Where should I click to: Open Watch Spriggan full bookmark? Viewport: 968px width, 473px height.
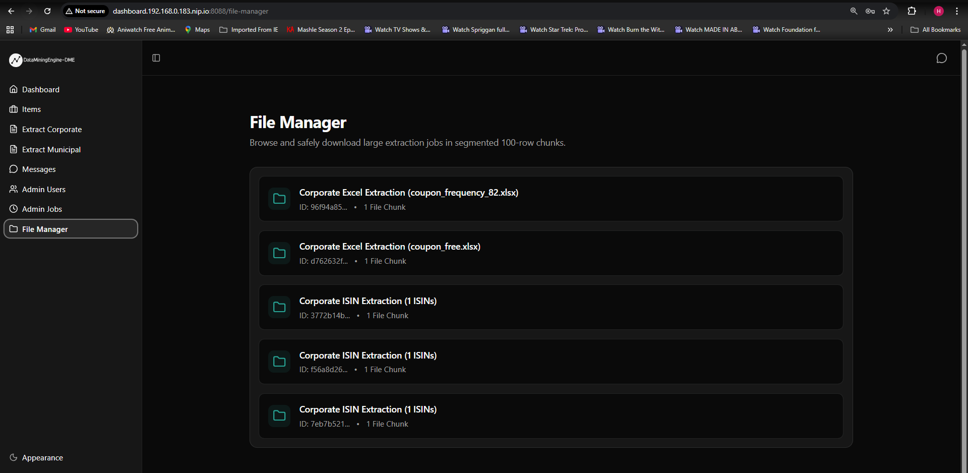pyautogui.click(x=475, y=30)
